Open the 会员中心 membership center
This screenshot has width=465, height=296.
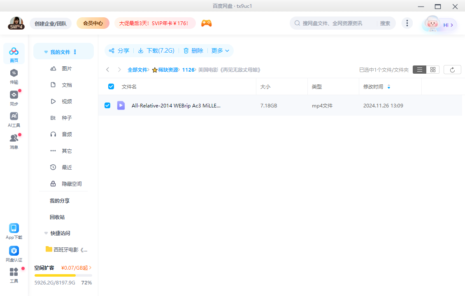(93, 23)
